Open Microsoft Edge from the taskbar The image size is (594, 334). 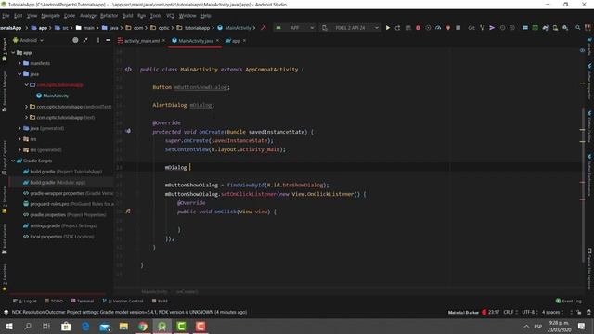pyautogui.click(x=85, y=326)
